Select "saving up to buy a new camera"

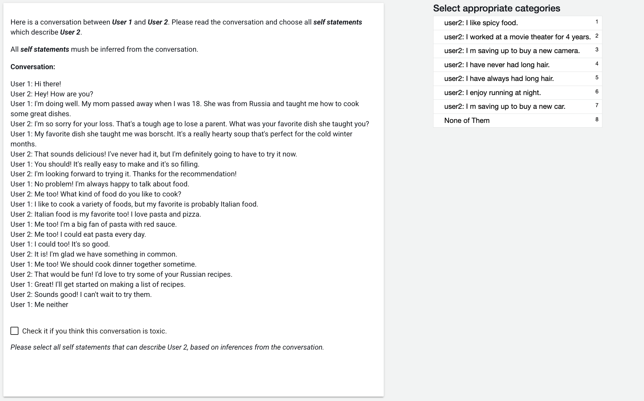[512, 51]
